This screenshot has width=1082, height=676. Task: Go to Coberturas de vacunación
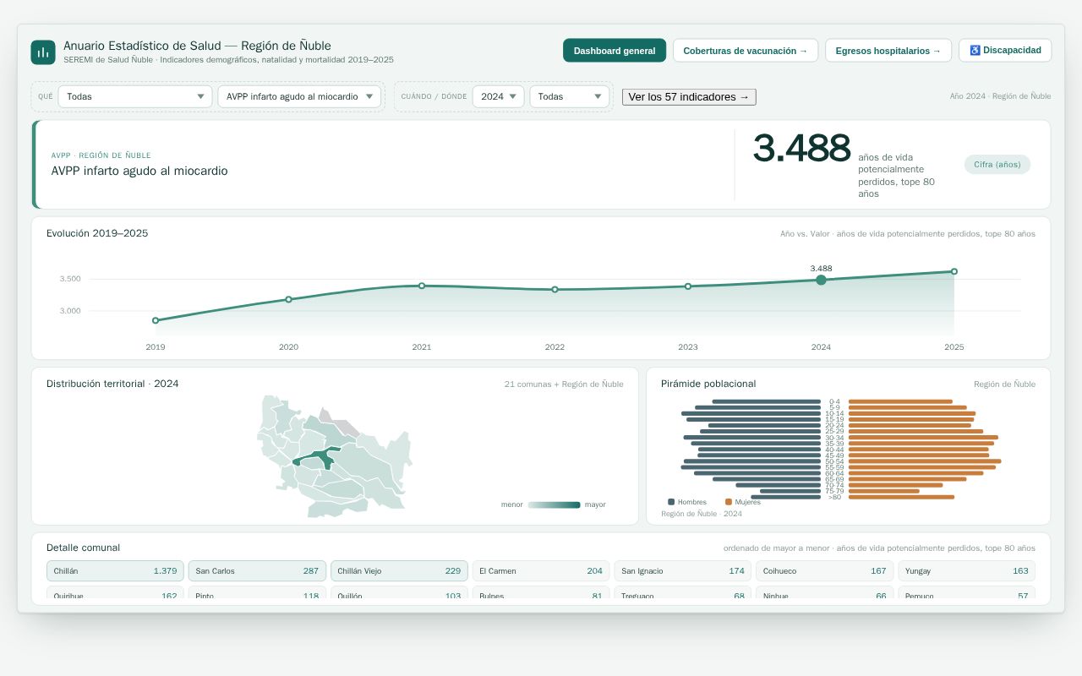pyautogui.click(x=746, y=51)
